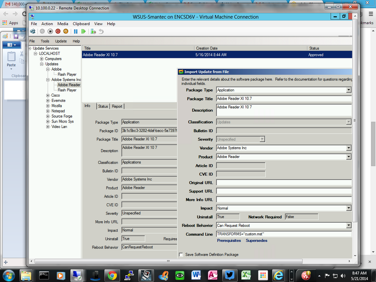Enable Save Software Definition Package checkbox
Image resolution: width=376 pixels, height=282 pixels.
pos(181,255)
